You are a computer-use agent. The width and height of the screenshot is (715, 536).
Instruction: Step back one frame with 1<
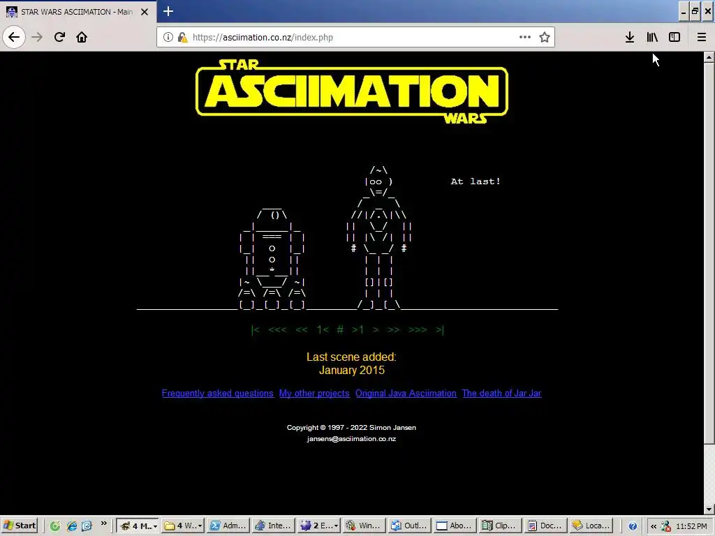tap(323, 329)
